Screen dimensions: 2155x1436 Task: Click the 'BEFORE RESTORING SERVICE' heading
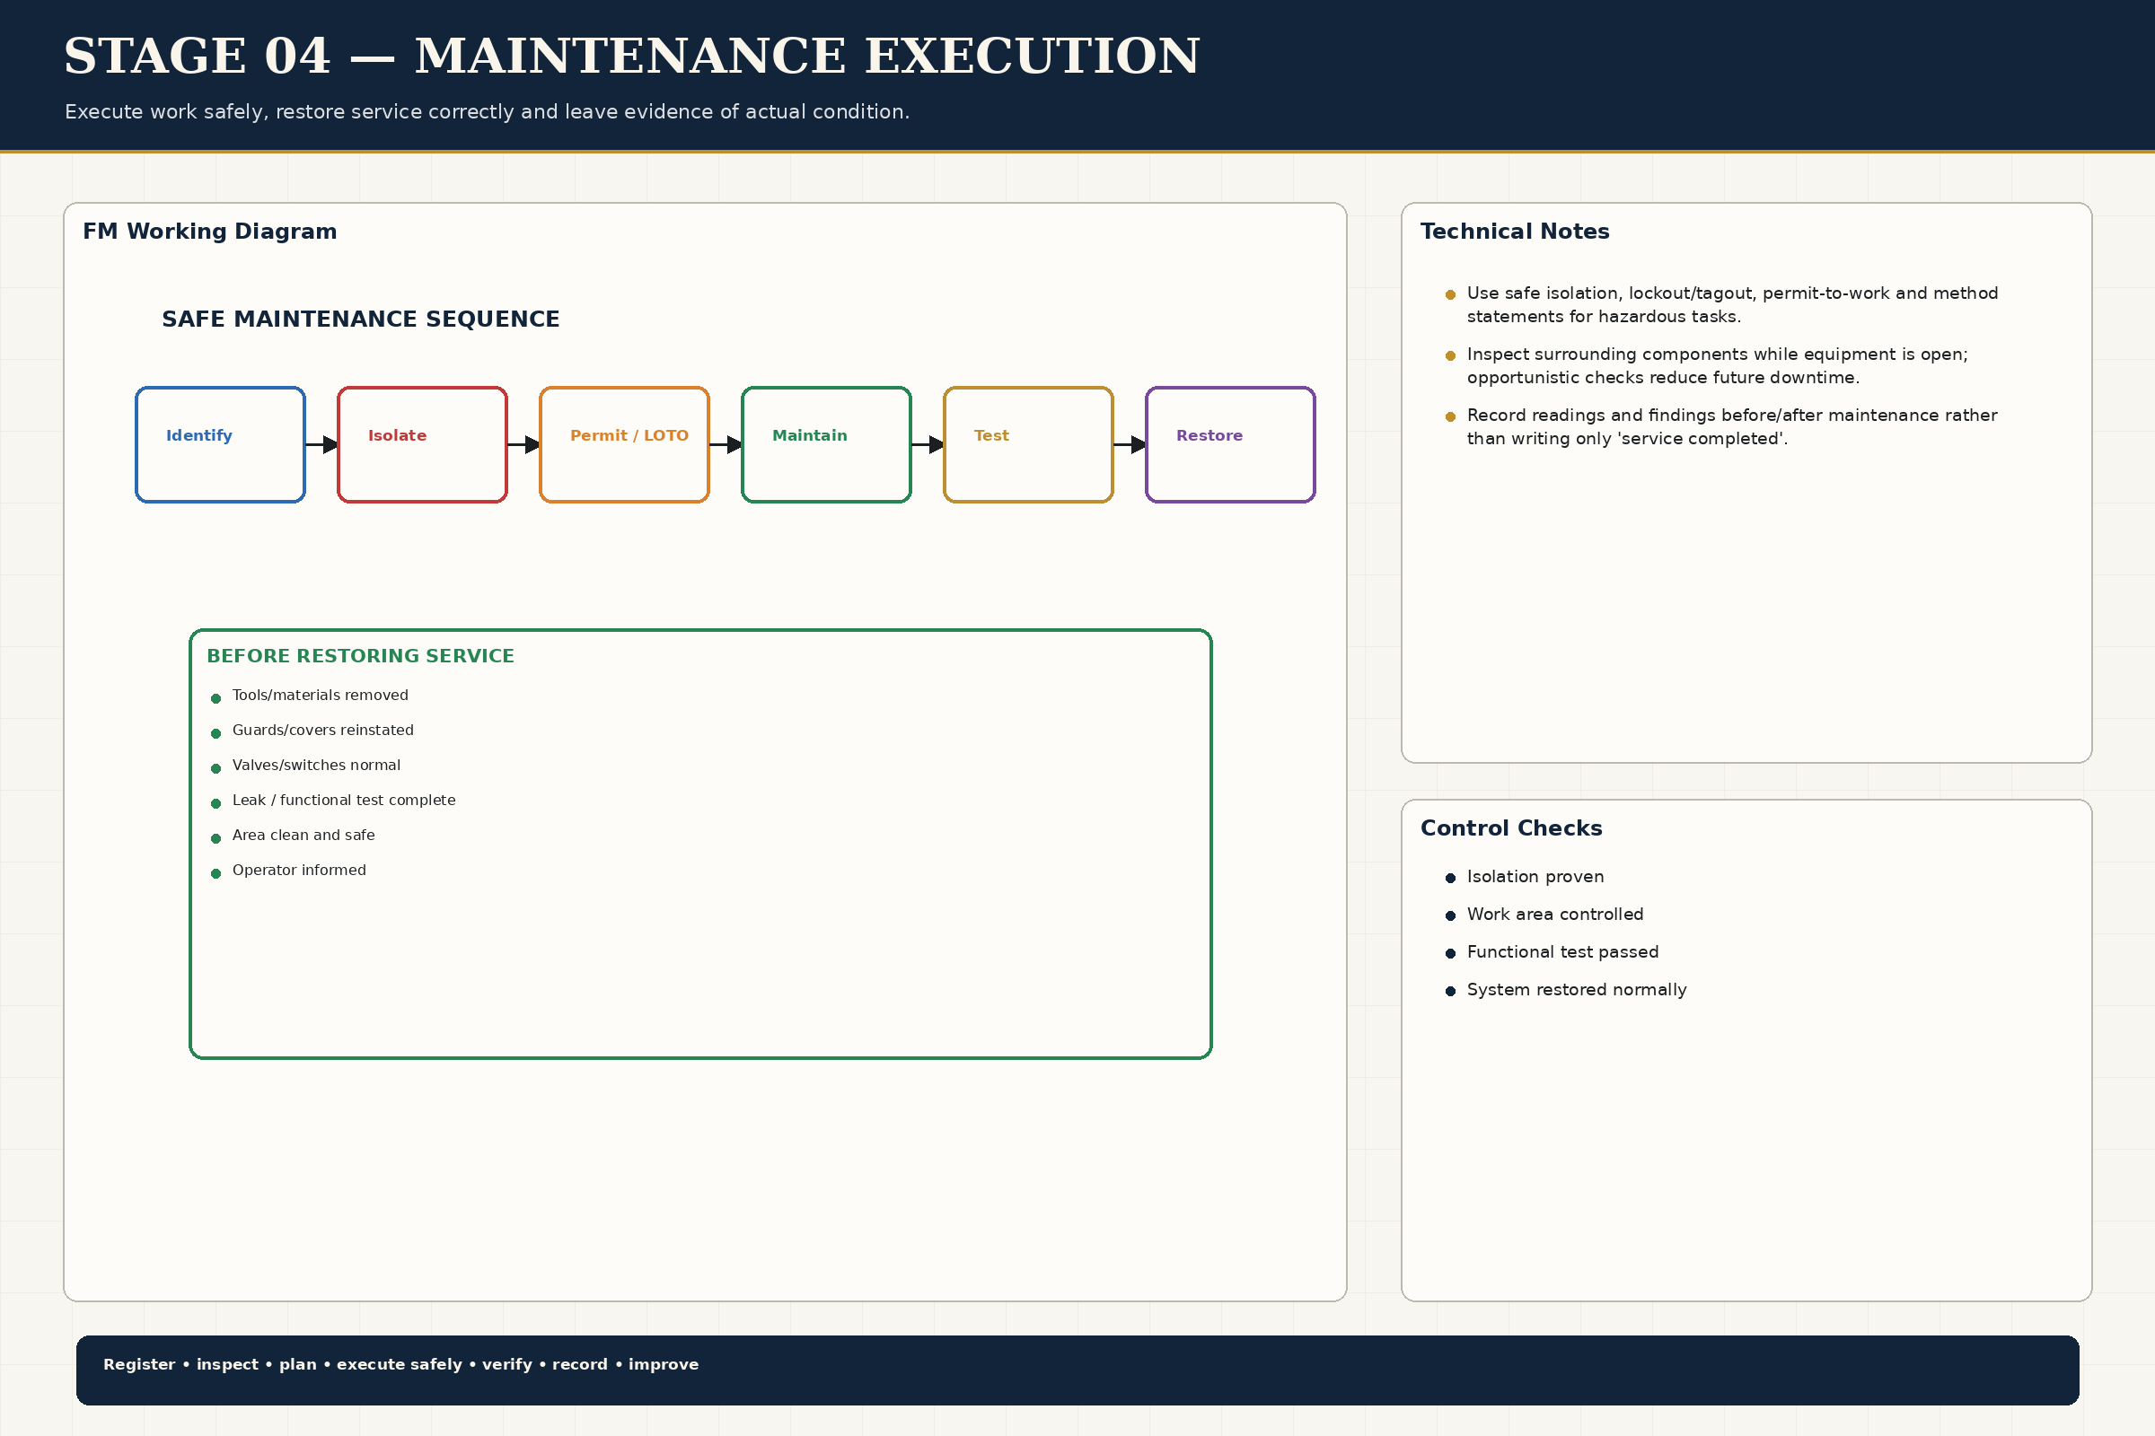coord(360,656)
